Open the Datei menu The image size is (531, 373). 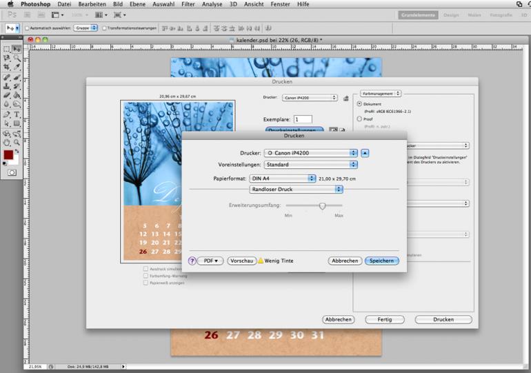(x=64, y=4)
